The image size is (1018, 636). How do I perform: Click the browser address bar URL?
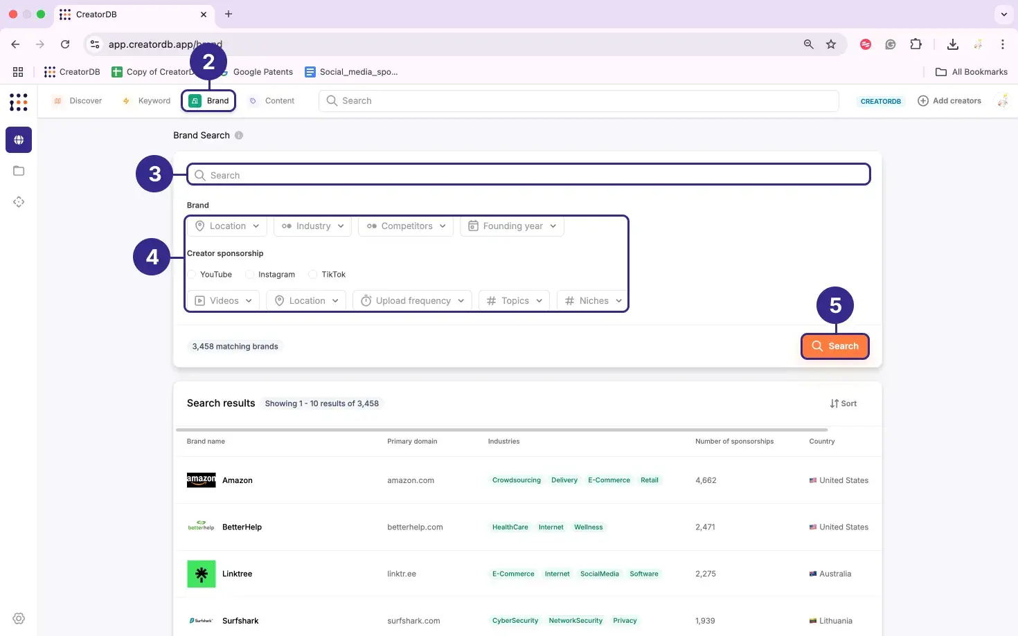coord(165,44)
